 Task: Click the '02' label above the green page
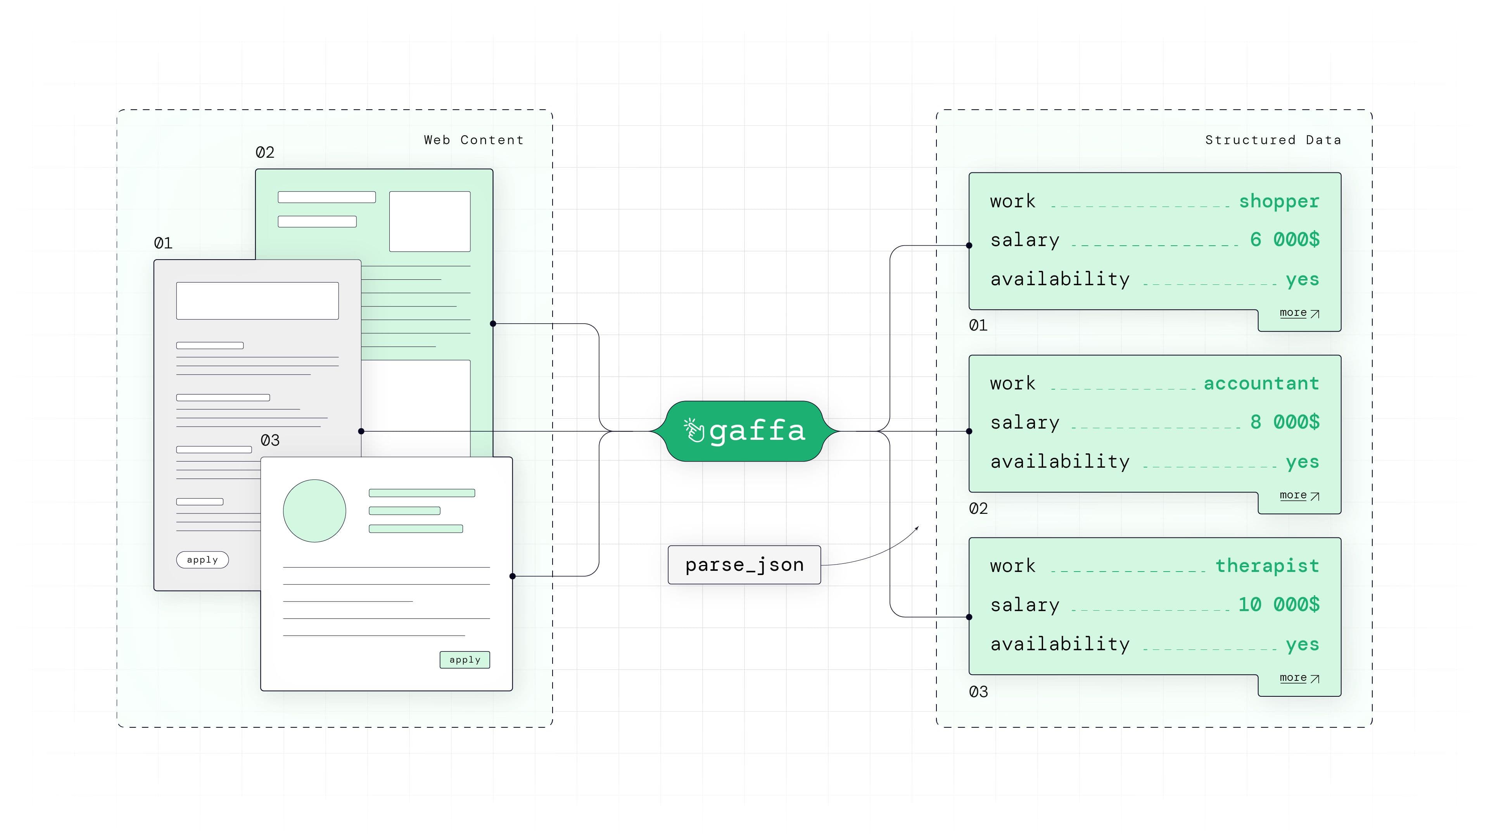pos(265,153)
